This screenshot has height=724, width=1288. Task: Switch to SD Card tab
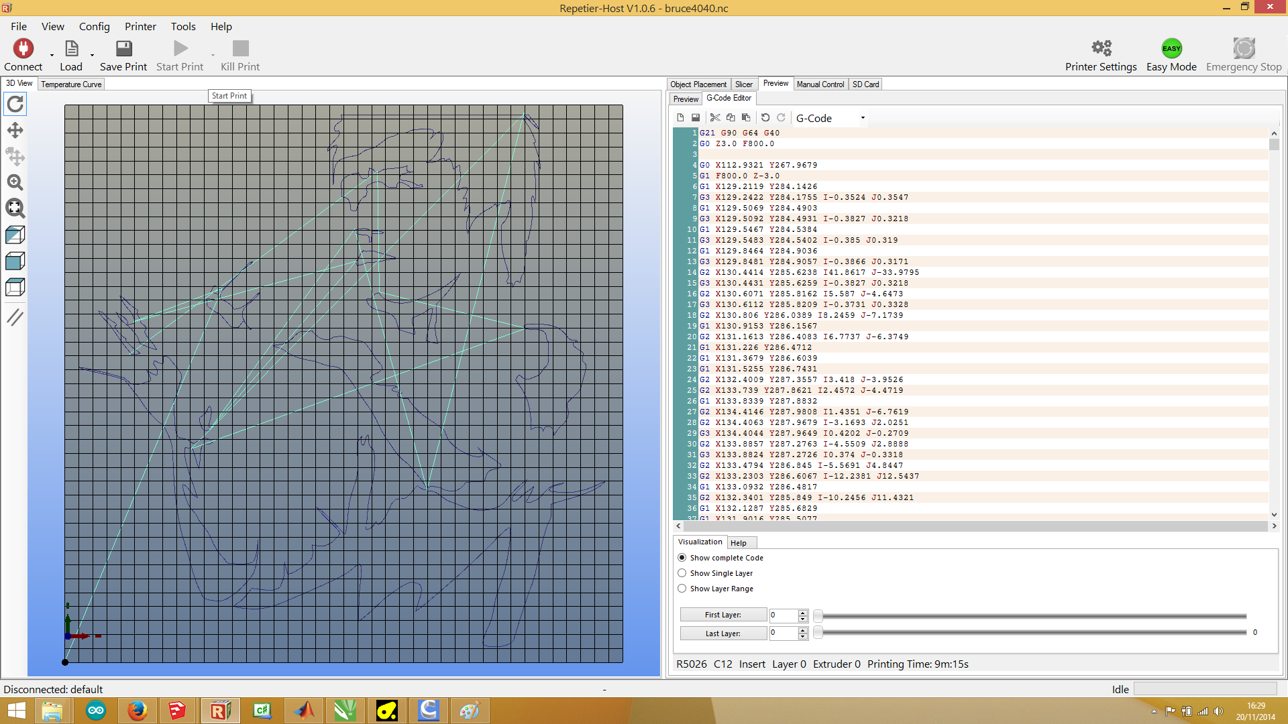click(x=865, y=84)
